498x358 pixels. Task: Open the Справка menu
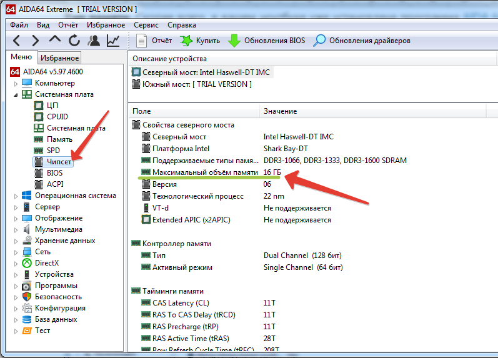(x=182, y=25)
